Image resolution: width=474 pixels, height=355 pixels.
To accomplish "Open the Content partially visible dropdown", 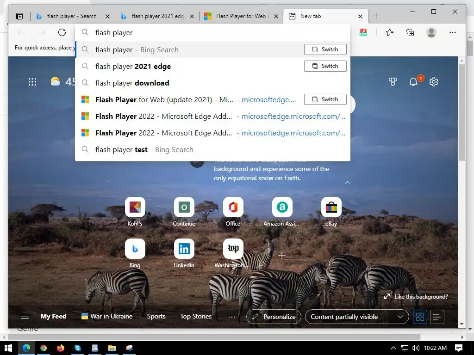I will pyautogui.click(x=357, y=317).
